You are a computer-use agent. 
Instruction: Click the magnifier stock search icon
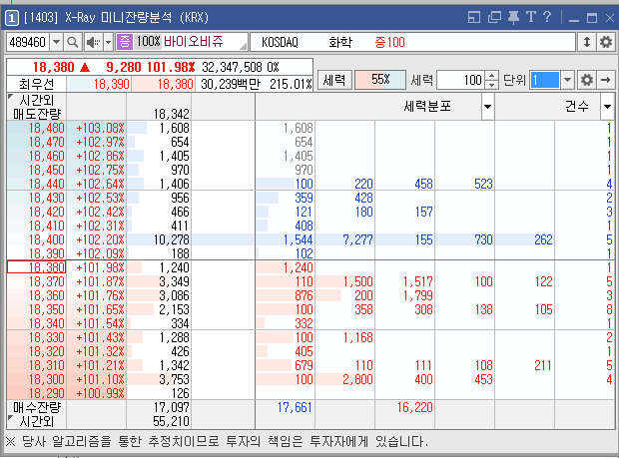(72, 42)
